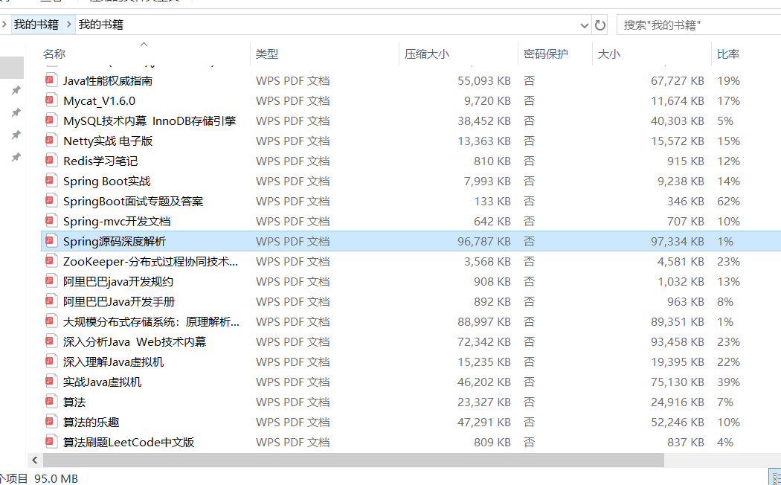
Task: Click the PDF icon of 深入理解Java虚拟机
Action: click(51, 362)
